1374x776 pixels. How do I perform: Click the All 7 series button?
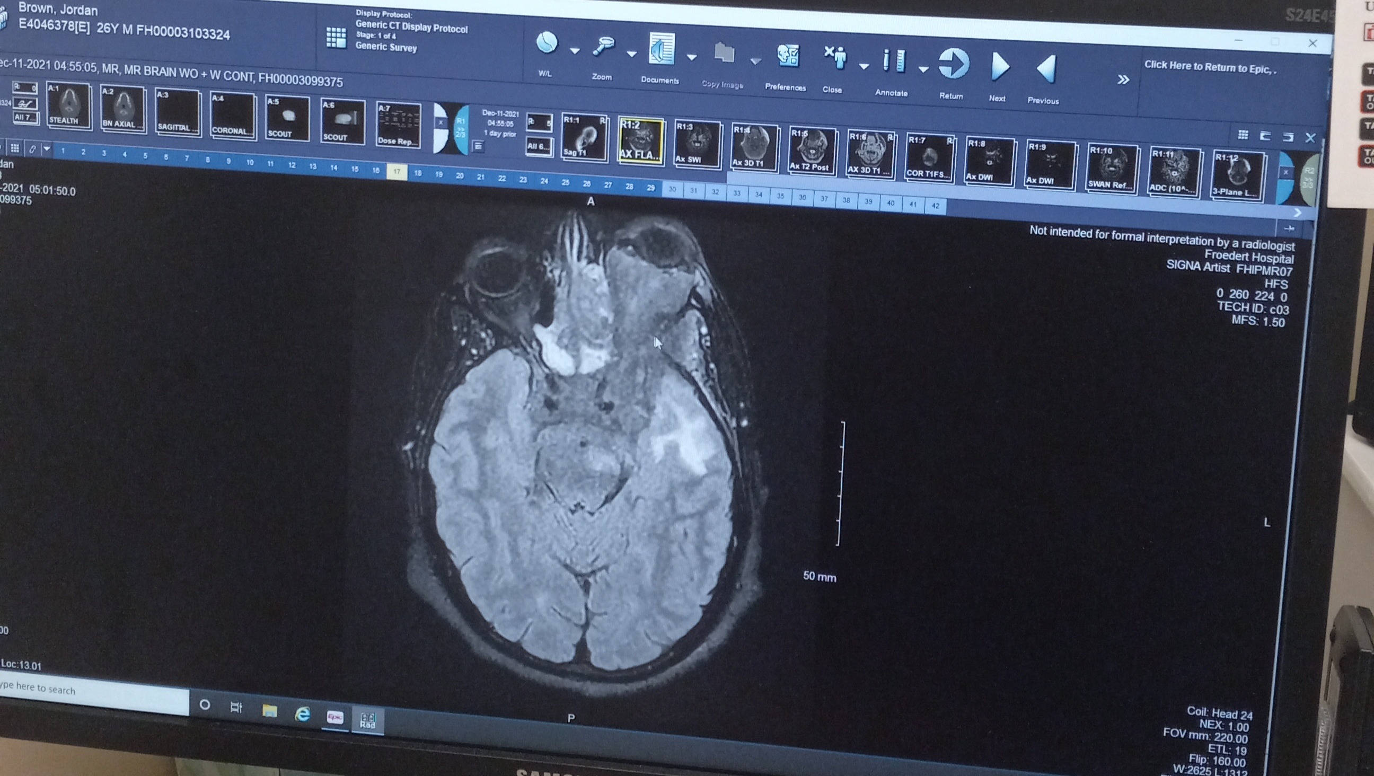point(25,117)
